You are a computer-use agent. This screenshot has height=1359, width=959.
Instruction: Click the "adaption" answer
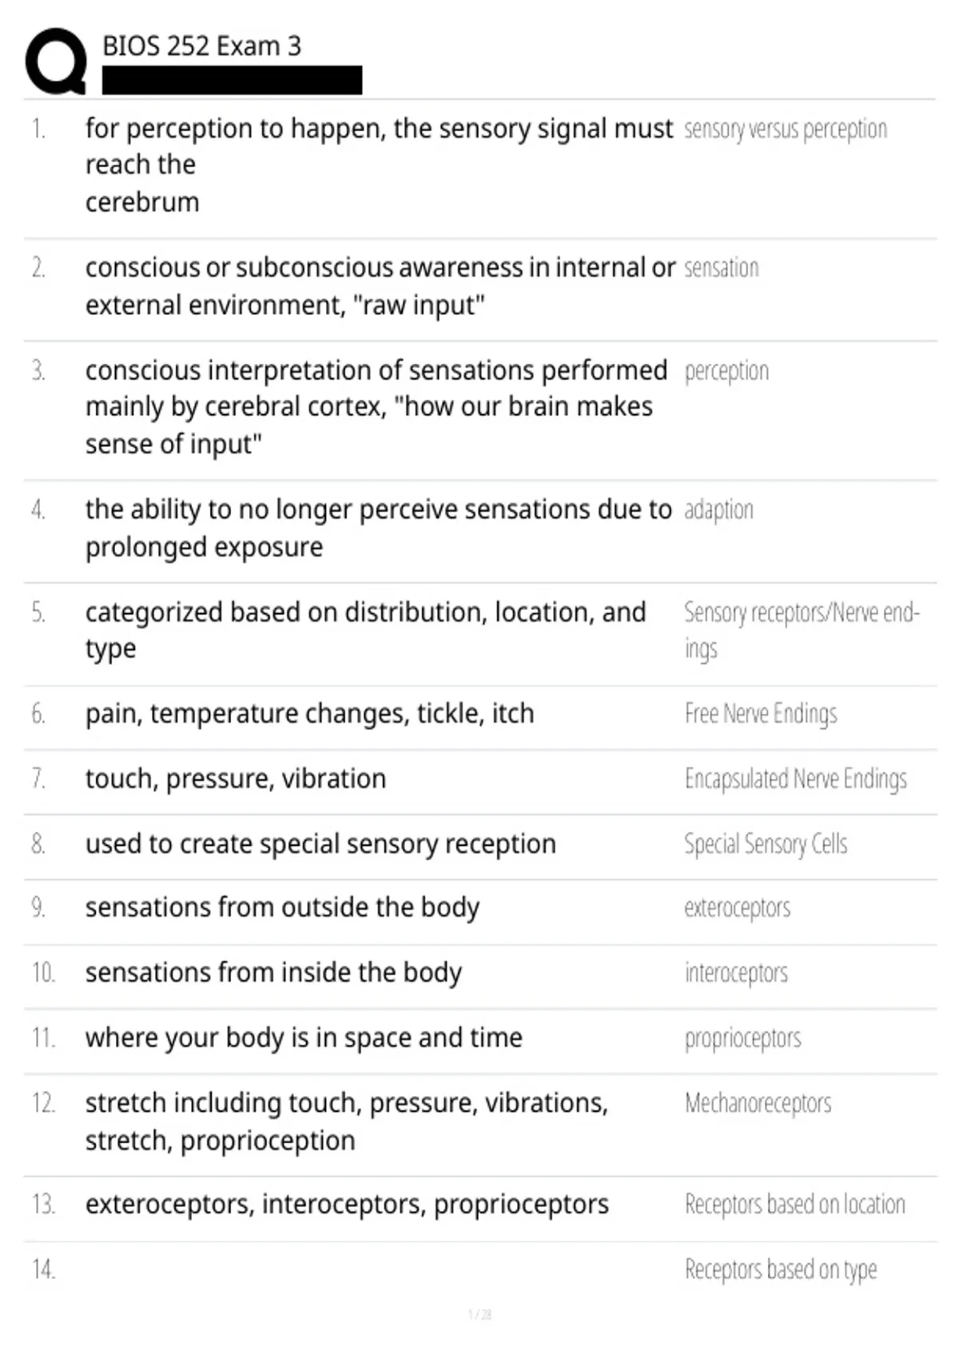click(x=718, y=510)
